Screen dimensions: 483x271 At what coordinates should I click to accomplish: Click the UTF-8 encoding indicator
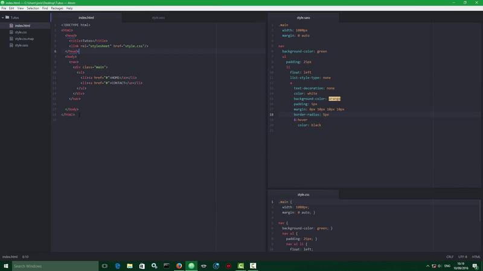462,257
